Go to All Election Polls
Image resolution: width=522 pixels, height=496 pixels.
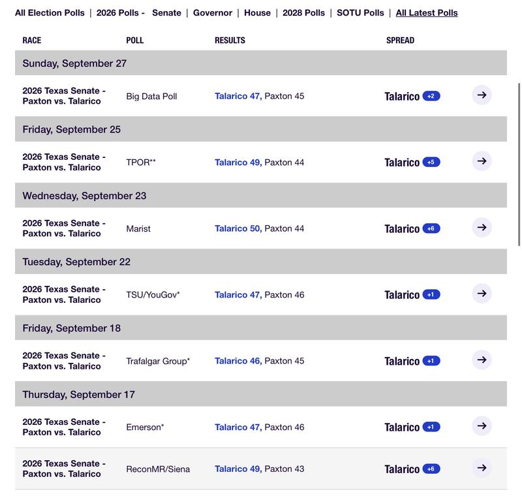tap(50, 12)
